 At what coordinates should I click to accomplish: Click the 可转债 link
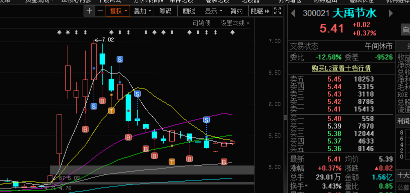tap(201, 23)
